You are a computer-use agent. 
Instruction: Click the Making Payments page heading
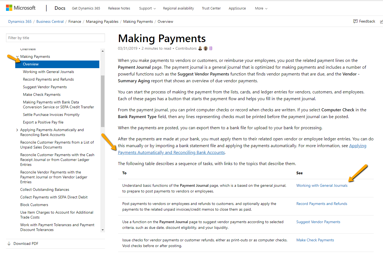click(162, 39)
